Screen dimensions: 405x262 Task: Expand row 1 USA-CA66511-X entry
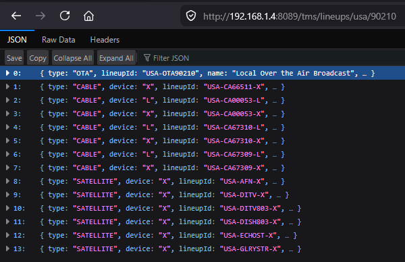point(7,86)
